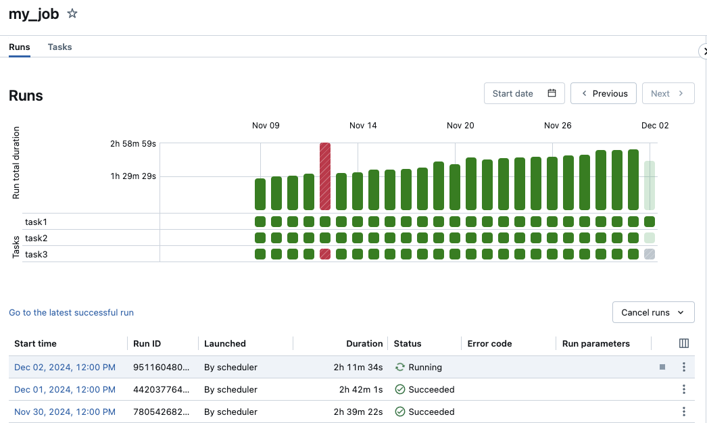
Task: Open kebab menu for Nov 30 run
Action: click(683, 412)
